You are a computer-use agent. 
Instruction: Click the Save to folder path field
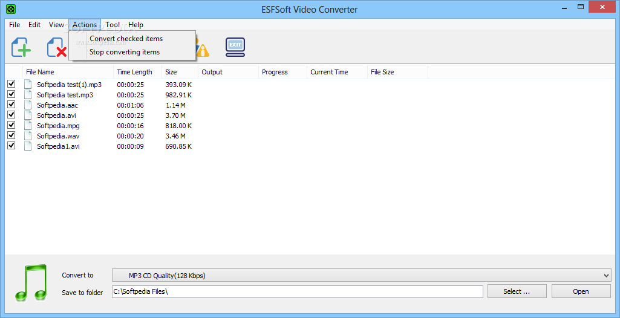(298, 291)
